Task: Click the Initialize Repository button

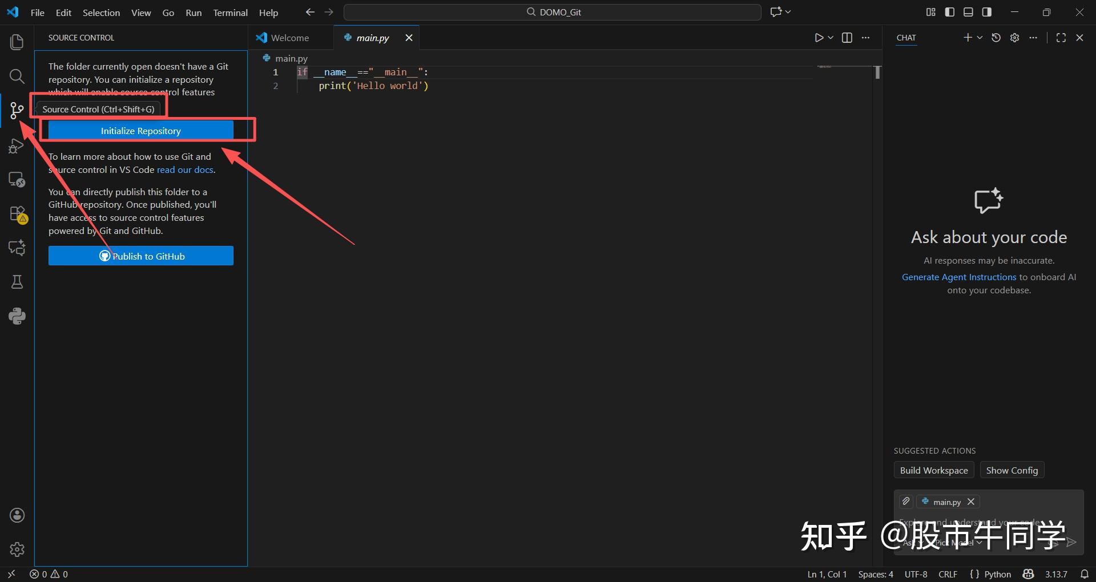Action: [140, 130]
